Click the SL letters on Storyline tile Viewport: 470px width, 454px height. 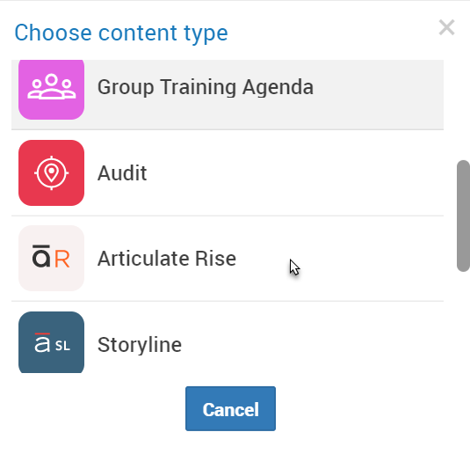pyautogui.click(x=62, y=346)
